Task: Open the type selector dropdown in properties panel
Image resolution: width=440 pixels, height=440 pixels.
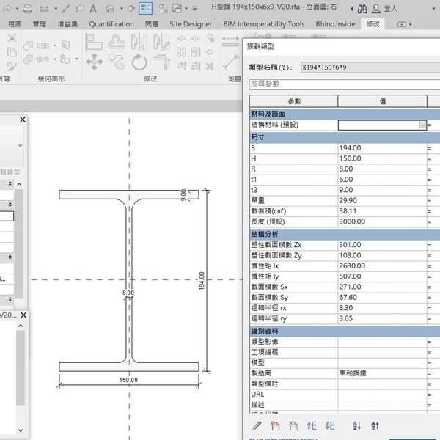Action: coord(20,146)
